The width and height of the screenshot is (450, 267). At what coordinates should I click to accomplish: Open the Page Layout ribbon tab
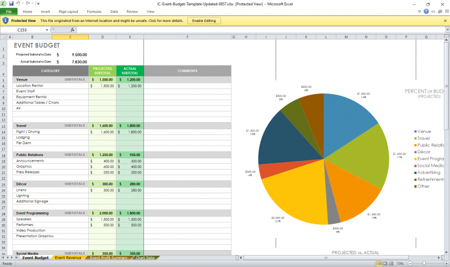click(x=68, y=11)
